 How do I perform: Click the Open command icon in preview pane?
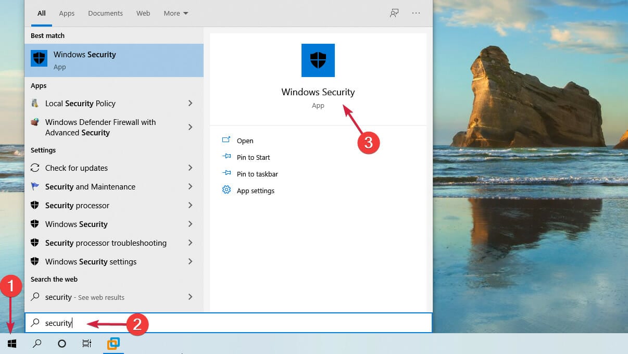(227, 140)
